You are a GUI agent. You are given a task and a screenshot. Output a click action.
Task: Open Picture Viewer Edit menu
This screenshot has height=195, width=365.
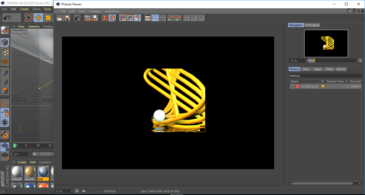click(72, 11)
